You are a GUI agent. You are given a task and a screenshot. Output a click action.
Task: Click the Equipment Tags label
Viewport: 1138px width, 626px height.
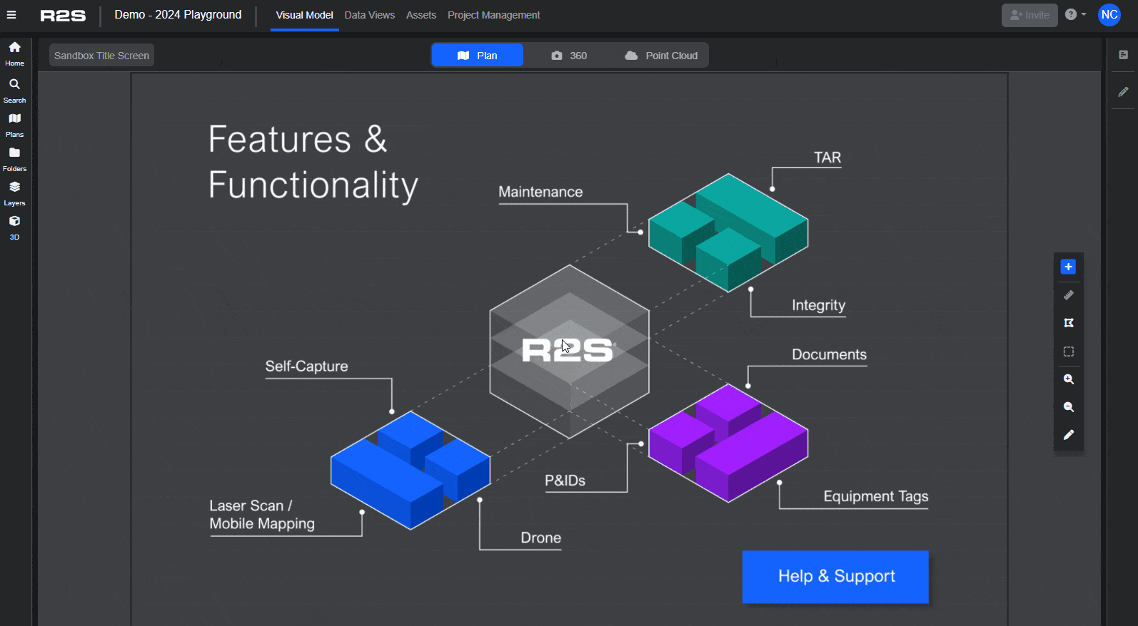[x=876, y=496]
